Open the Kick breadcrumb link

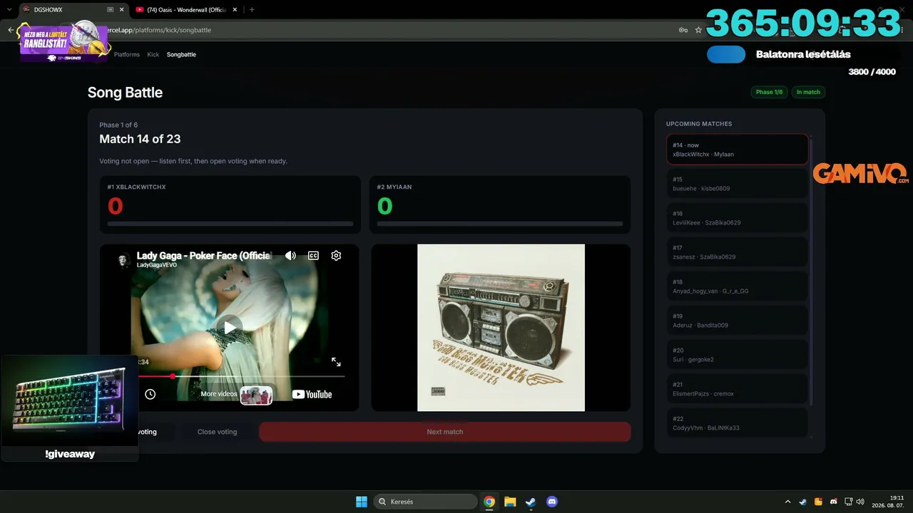[x=153, y=54]
